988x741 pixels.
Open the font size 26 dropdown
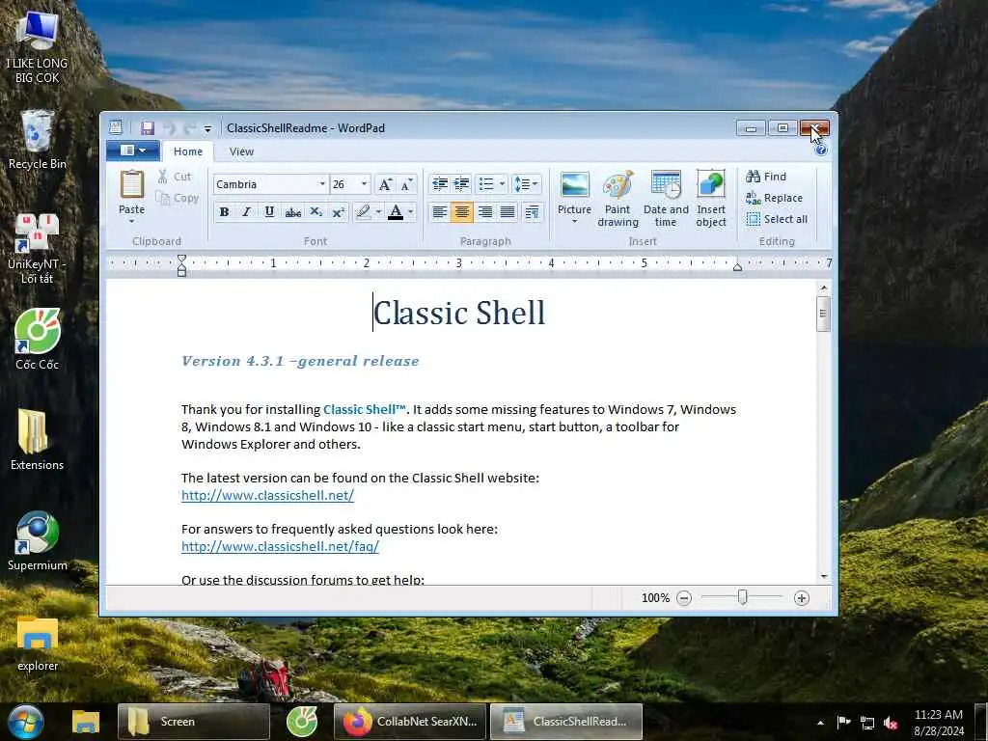pos(364,184)
